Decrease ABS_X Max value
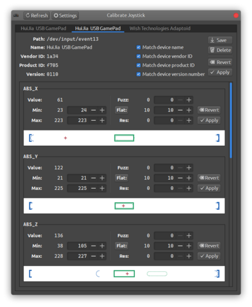The height and width of the screenshot is (307, 252). coord(93,120)
